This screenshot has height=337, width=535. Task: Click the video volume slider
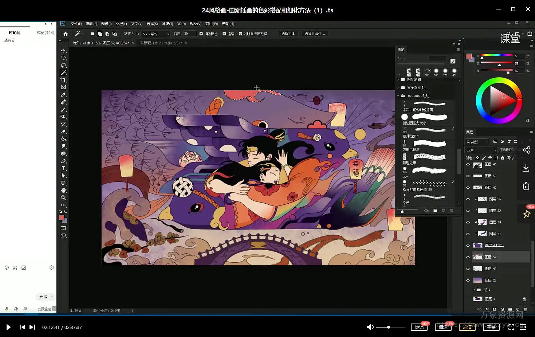coord(390,327)
